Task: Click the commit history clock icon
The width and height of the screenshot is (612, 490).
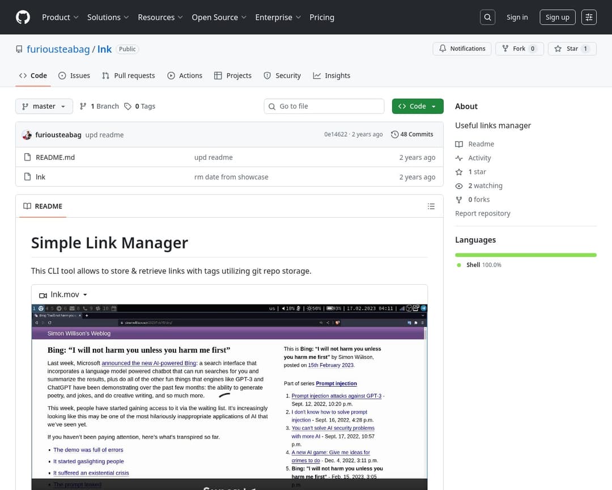Action: (394, 134)
